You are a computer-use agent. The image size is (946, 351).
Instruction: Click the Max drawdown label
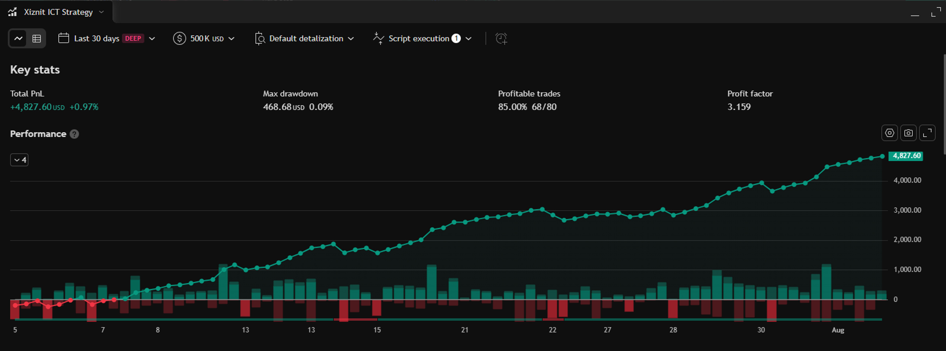[x=290, y=94]
